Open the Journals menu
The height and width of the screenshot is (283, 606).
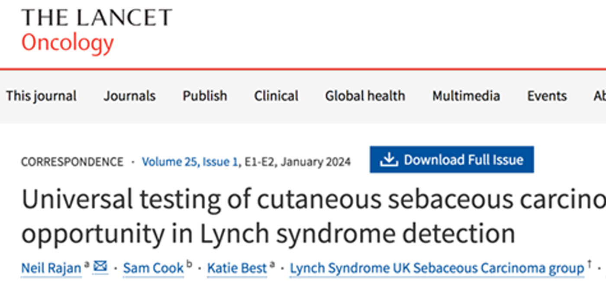tap(129, 96)
